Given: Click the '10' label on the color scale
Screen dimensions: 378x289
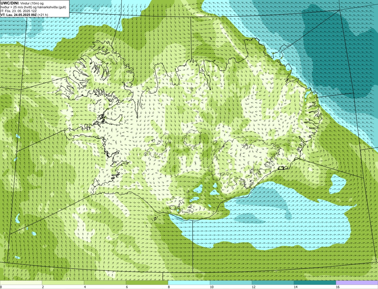Looking at the screenshot, I should point(212,287).
